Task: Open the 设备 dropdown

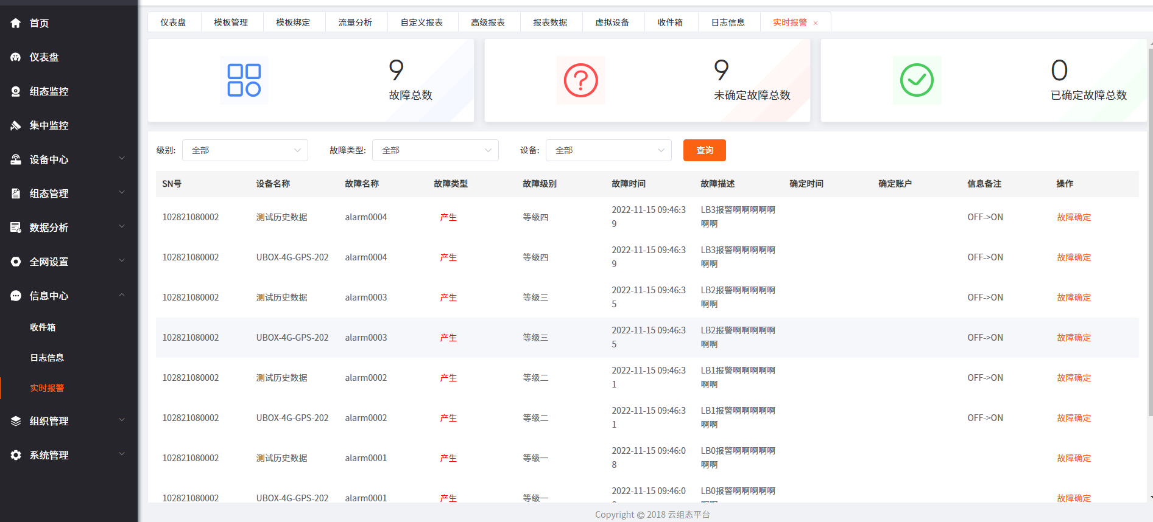Action: tap(608, 150)
